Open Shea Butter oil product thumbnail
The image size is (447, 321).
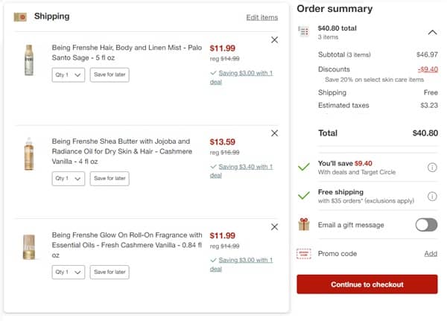(x=29, y=154)
